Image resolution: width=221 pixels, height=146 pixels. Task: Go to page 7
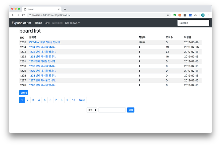click(56, 100)
